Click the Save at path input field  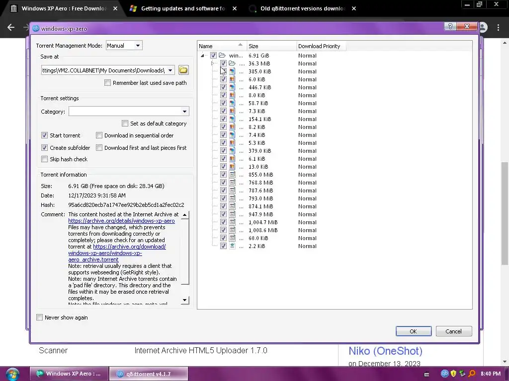tap(103, 70)
